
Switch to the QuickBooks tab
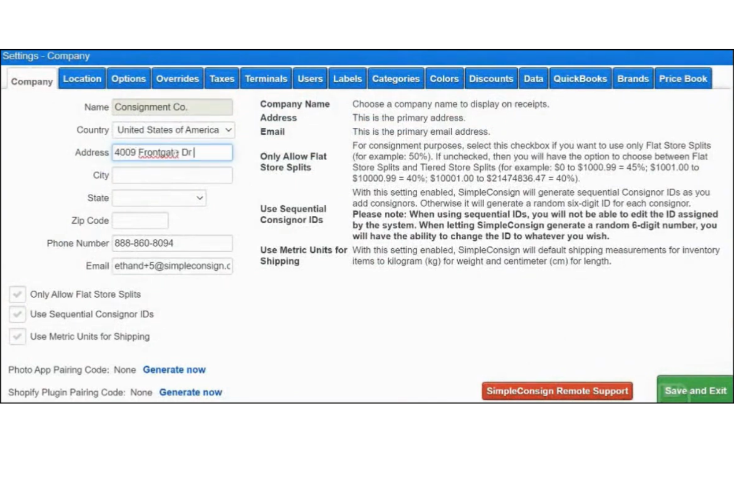(x=580, y=78)
